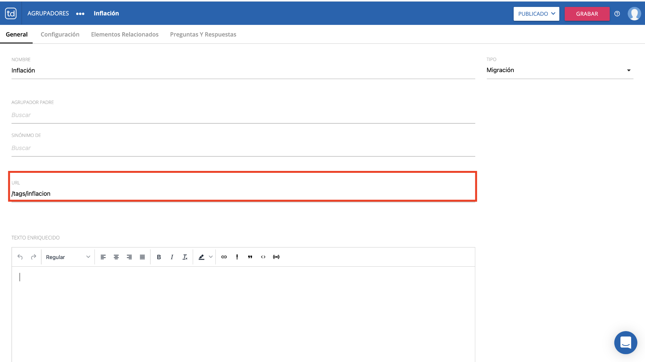The width and height of the screenshot is (645, 362).
Task: Click the Agrupador Padre search field
Action: click(x=243, y=115)
